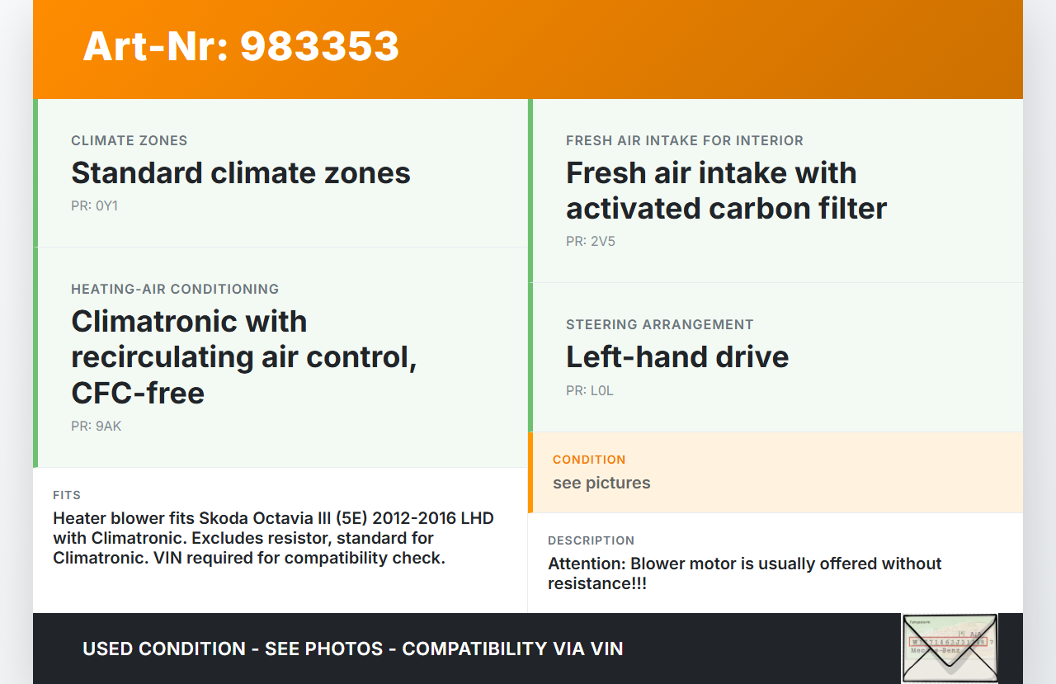
Task: Select the Left-hand drive heading
Action: (677, 357)
